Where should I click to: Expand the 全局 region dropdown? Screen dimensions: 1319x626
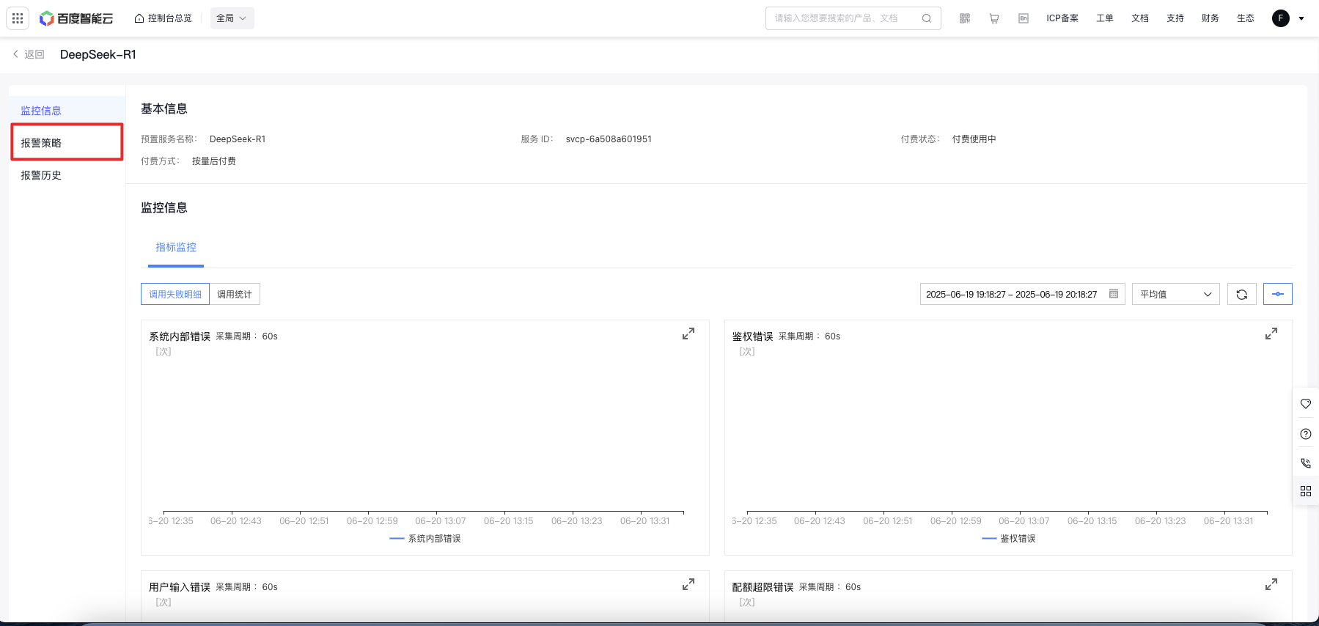click(x=232, y=18)
